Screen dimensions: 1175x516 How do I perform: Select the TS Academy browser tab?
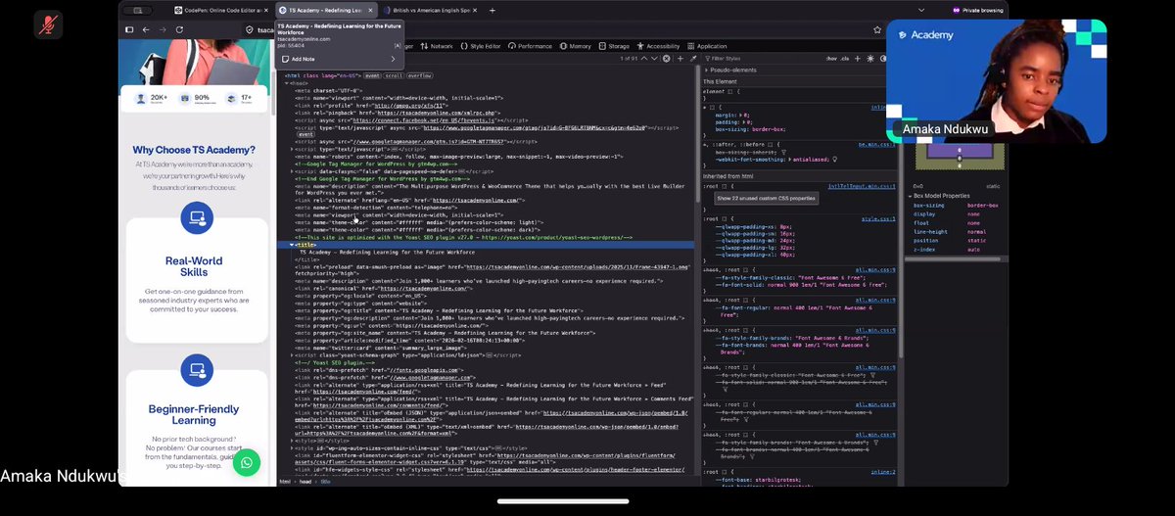click(x=326, y=10)
